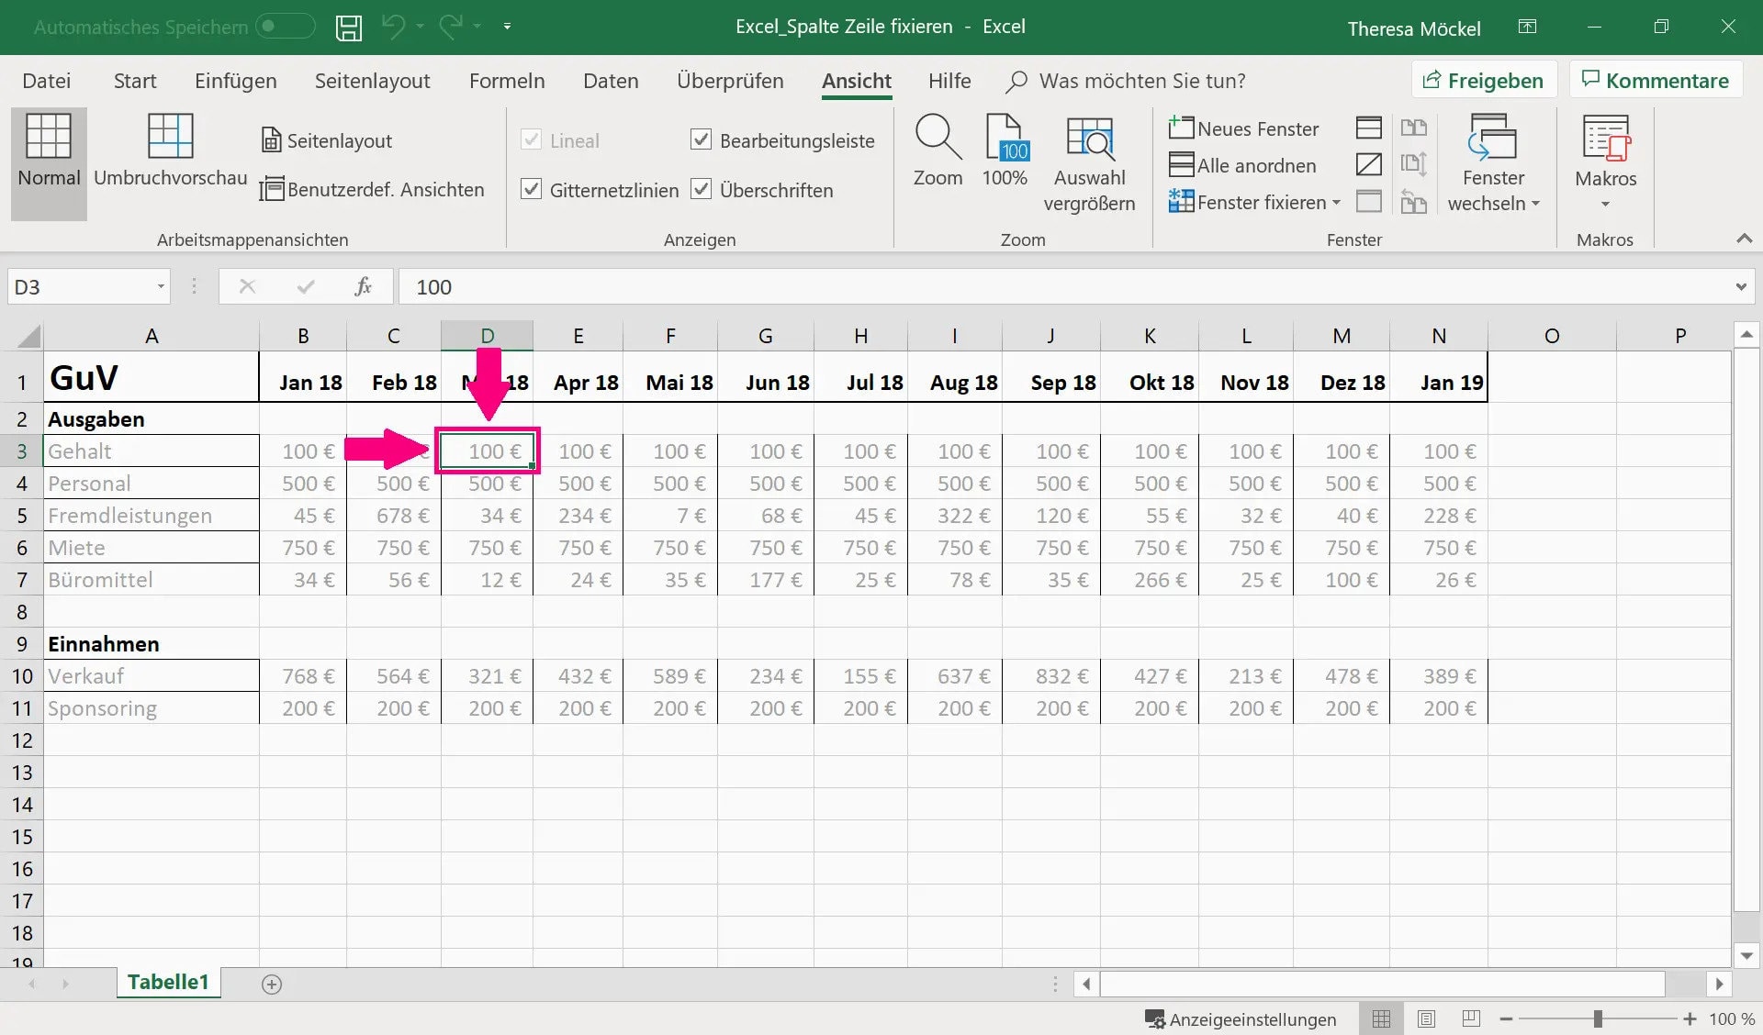1763x1035 pixels.
Task: Open the Name Box dropdown arrow
Action: [161, 286]
